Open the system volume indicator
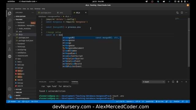The image size is (196, 110). coord(179,2)
